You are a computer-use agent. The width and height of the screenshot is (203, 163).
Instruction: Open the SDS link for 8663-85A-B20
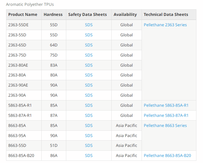89,155
